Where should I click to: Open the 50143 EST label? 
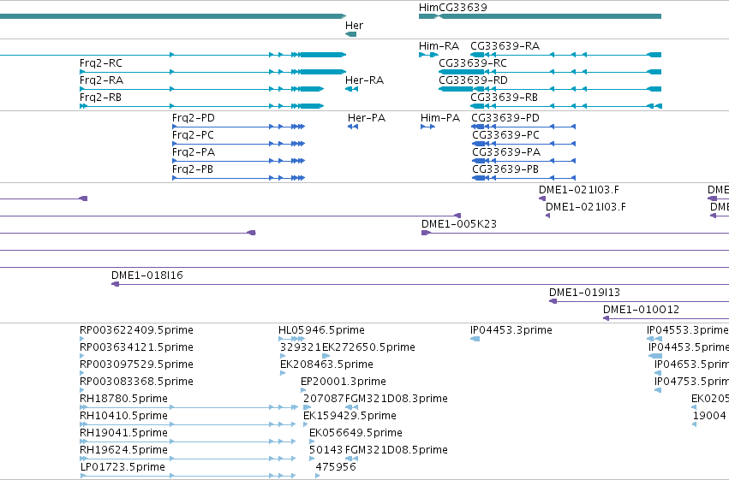tap(326, 451)
